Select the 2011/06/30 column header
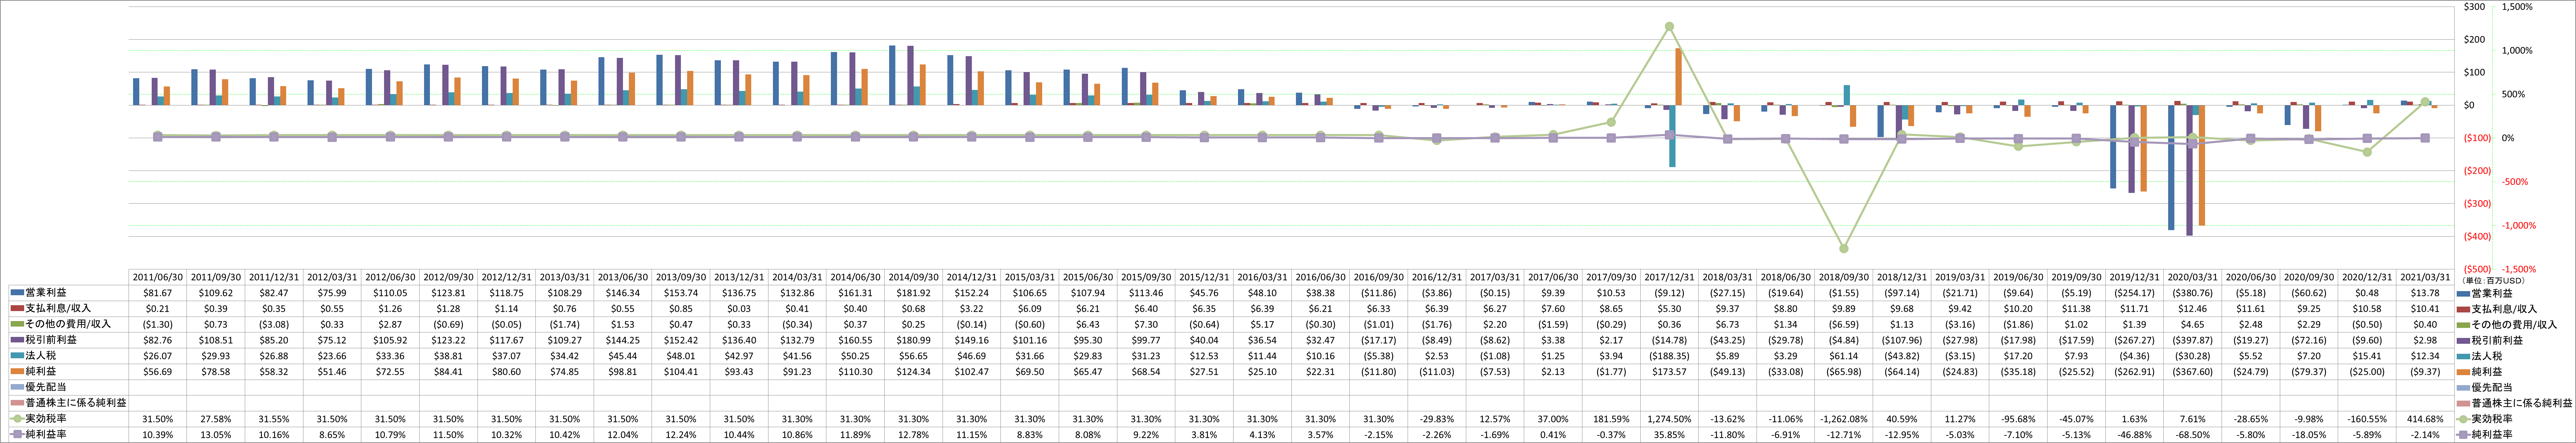The width and height of the screenshot is (2576, 443). click(x=158, y=277)
